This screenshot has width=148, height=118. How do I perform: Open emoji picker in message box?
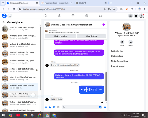click(x=100, y=107)
